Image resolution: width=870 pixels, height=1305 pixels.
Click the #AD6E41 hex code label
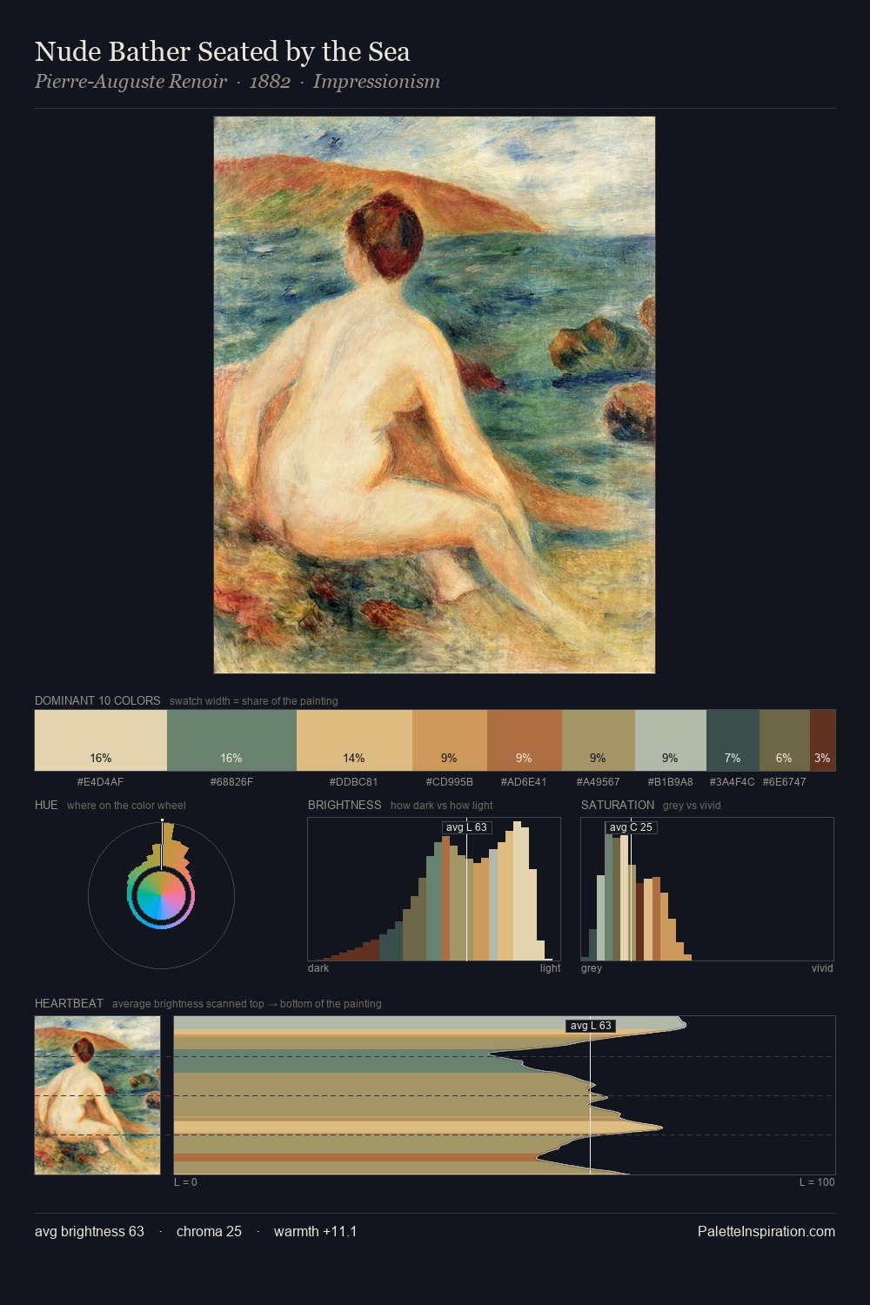[x=525, y=782]
